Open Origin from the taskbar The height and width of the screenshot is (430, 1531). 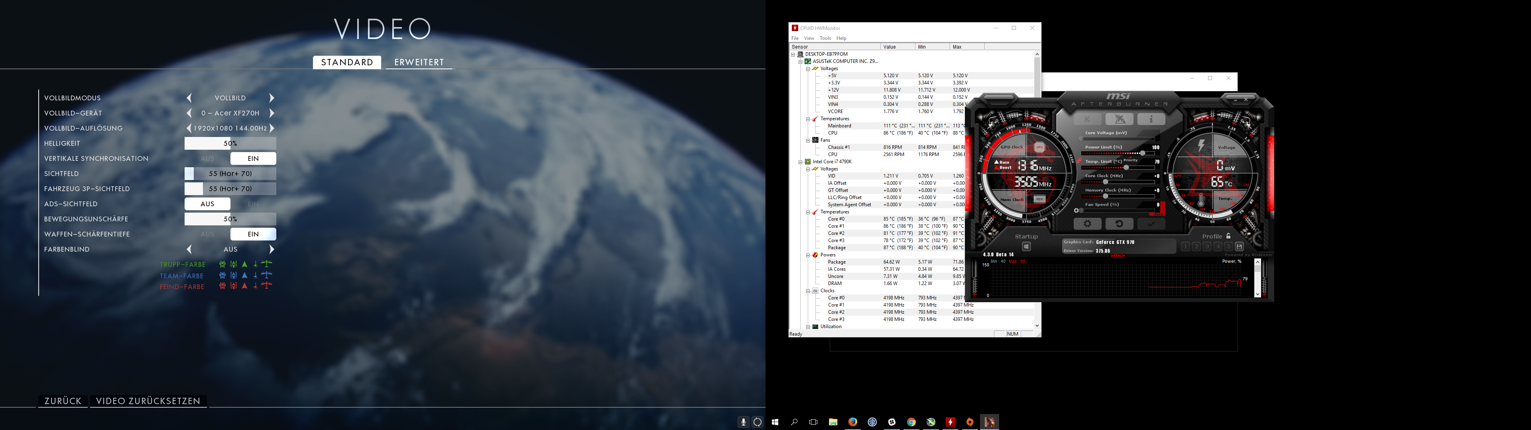click(x=970, y=422)
